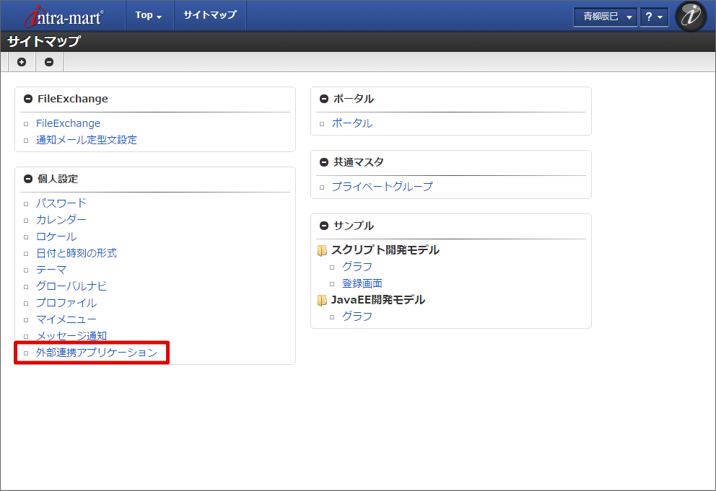The height and width of the screenshot is (491, 716).
Task: Collapse the 共通マスタ section
Action: tap(324, 162)
